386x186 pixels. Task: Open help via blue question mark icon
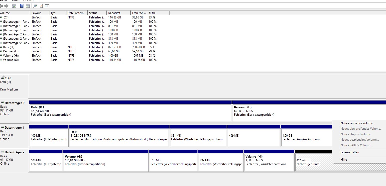click(x=22, y=6)
